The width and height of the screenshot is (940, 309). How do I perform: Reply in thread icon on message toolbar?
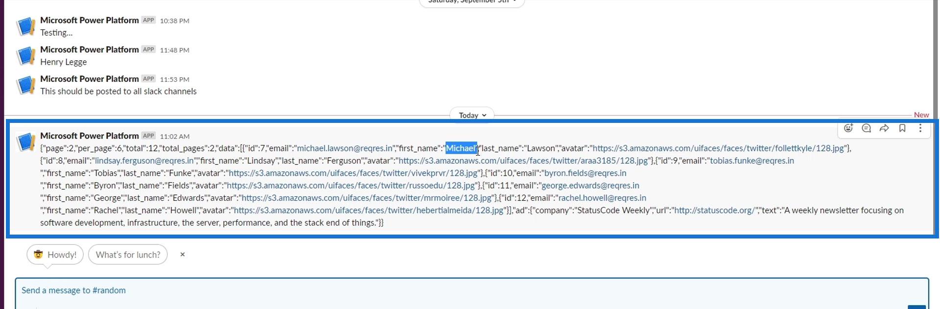coord(866,128)
